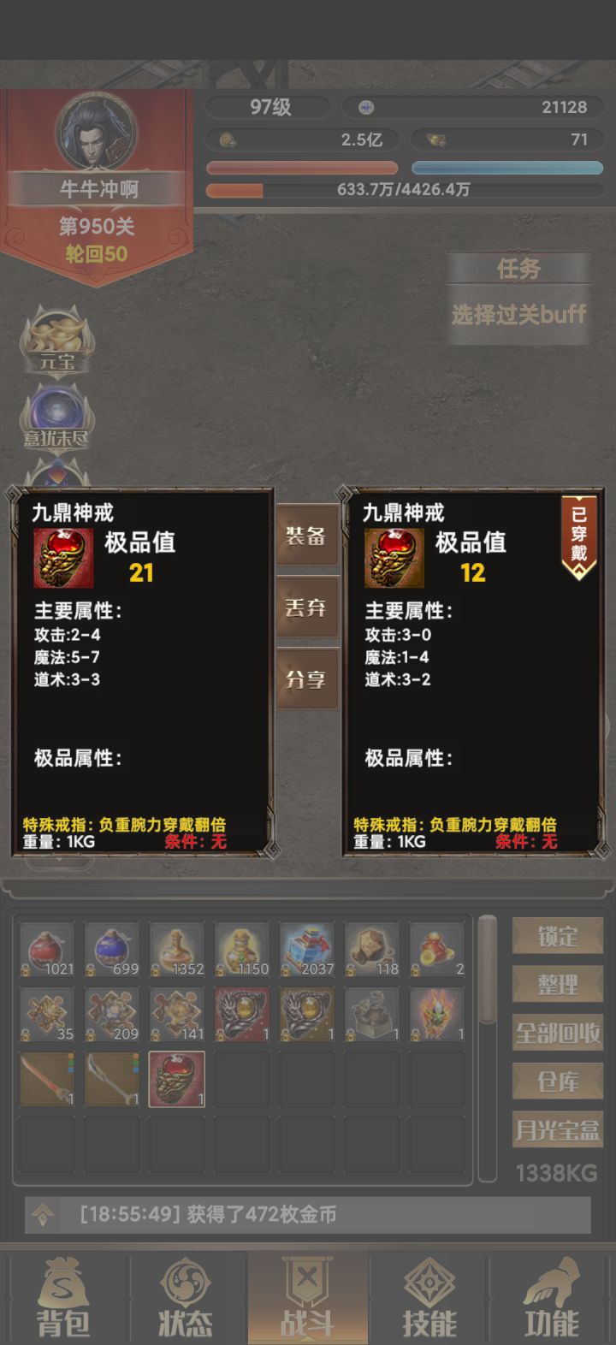The image size is (616, 1345).
Task: Recycle everything with 全部回收
Action: 558,1034
